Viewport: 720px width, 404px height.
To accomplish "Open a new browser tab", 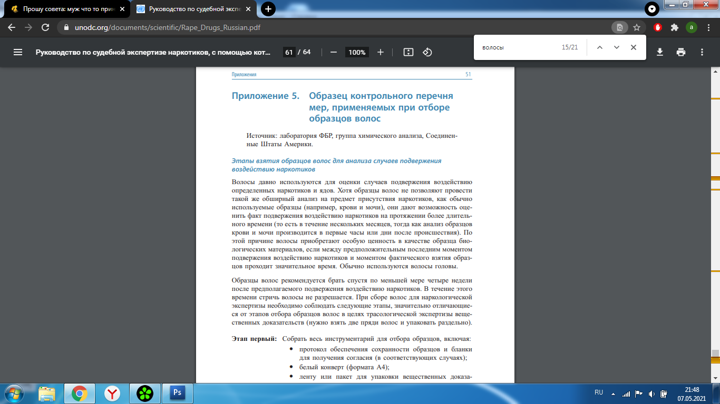I will [268, 9].
